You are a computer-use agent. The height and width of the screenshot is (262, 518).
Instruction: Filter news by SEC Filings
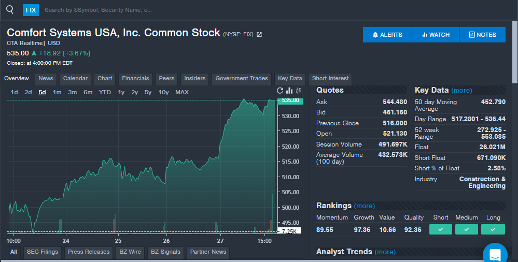[x=43, y=252]
